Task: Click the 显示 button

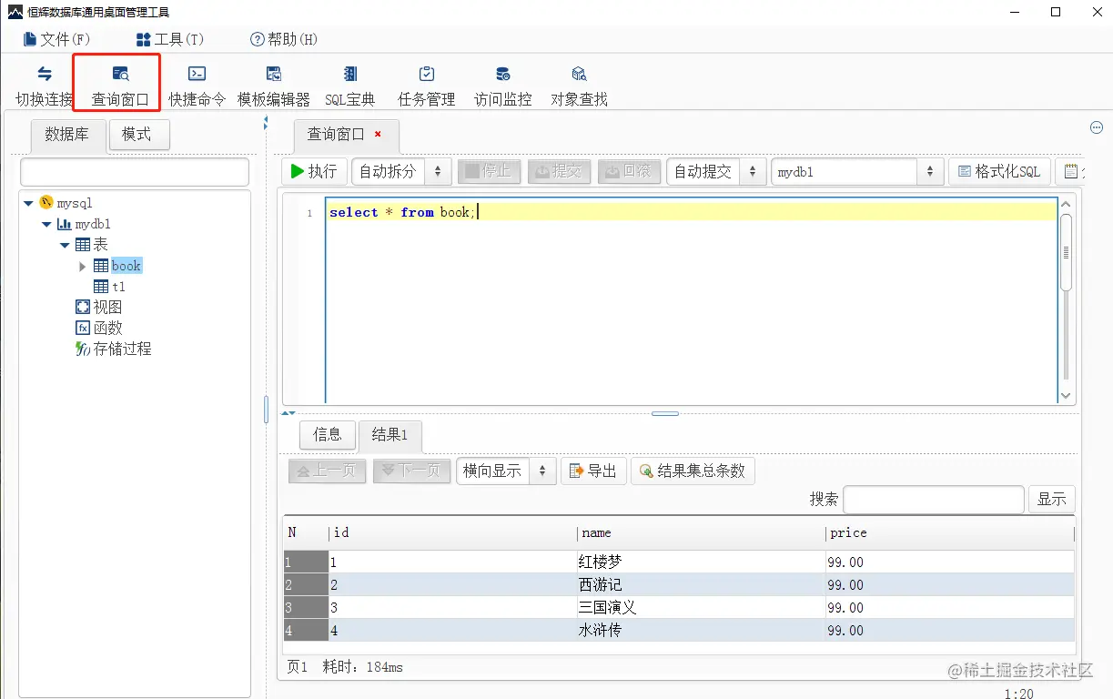Action: pos(1052,500)
